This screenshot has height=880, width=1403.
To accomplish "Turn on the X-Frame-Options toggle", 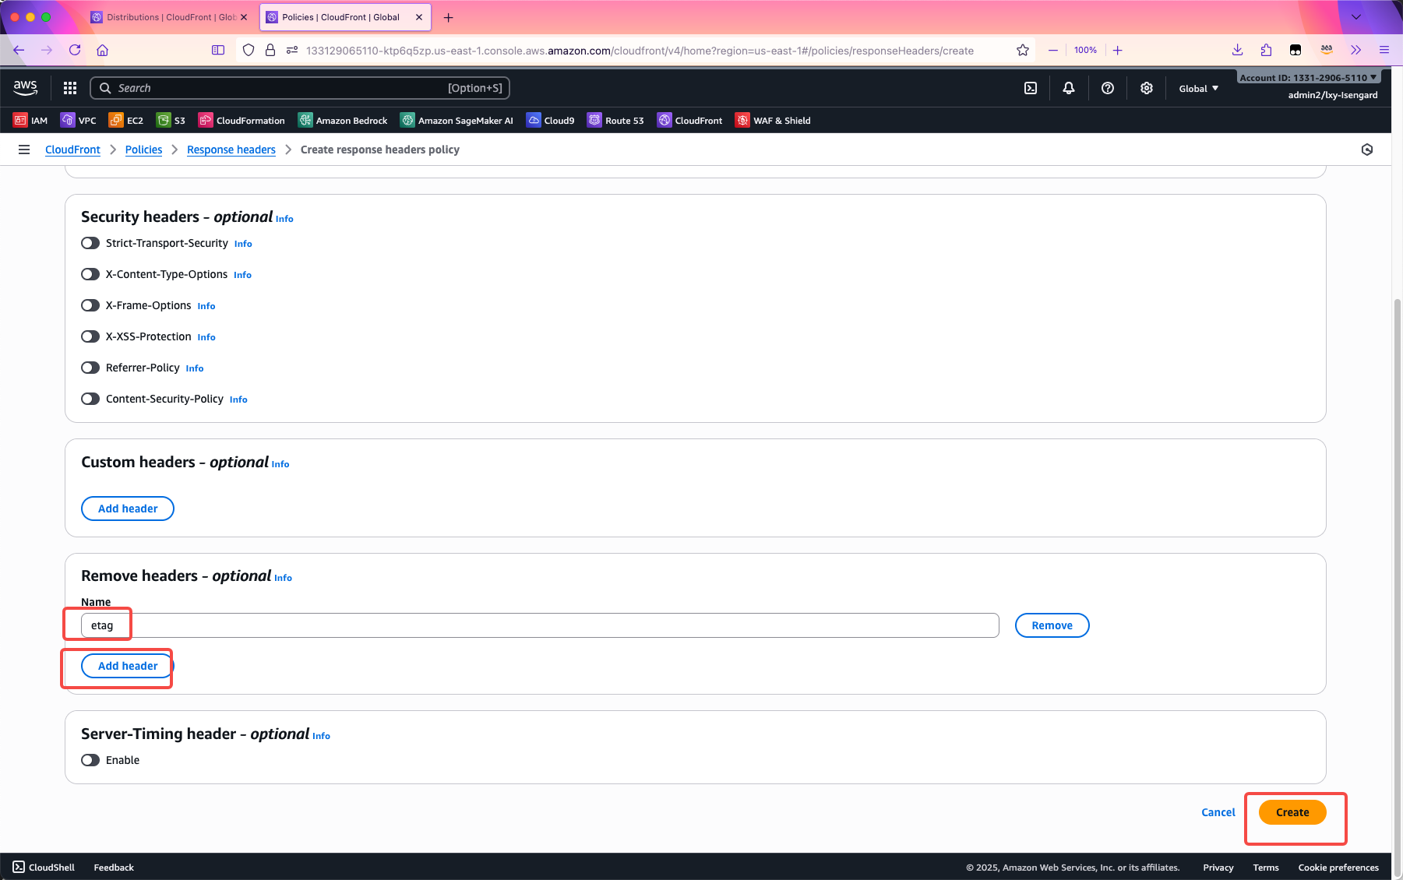I will [x=90, y=305].
